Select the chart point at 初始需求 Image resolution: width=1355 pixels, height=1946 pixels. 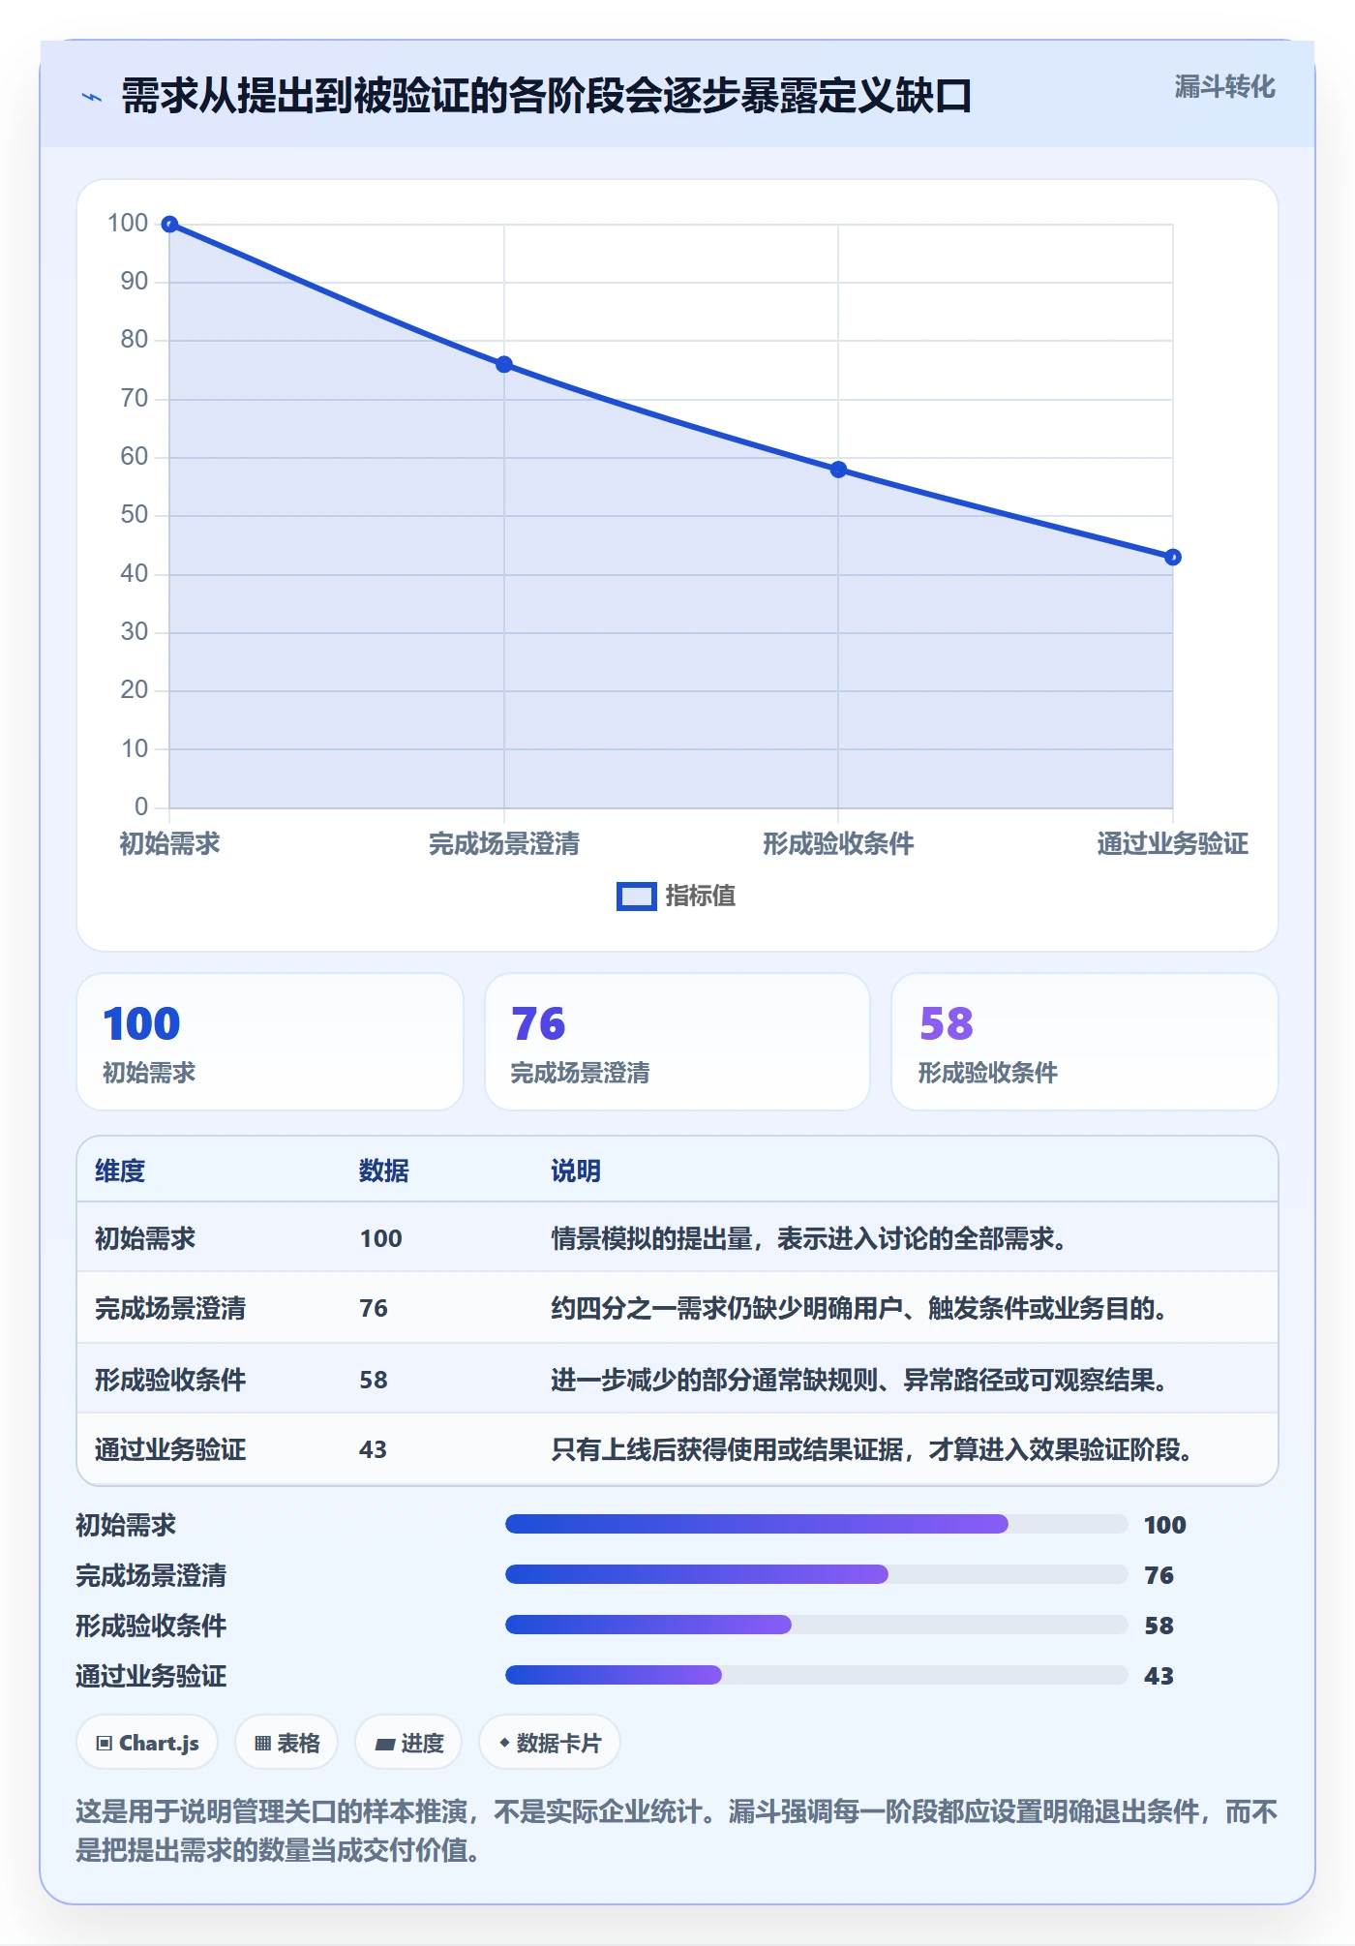(169, 225)
